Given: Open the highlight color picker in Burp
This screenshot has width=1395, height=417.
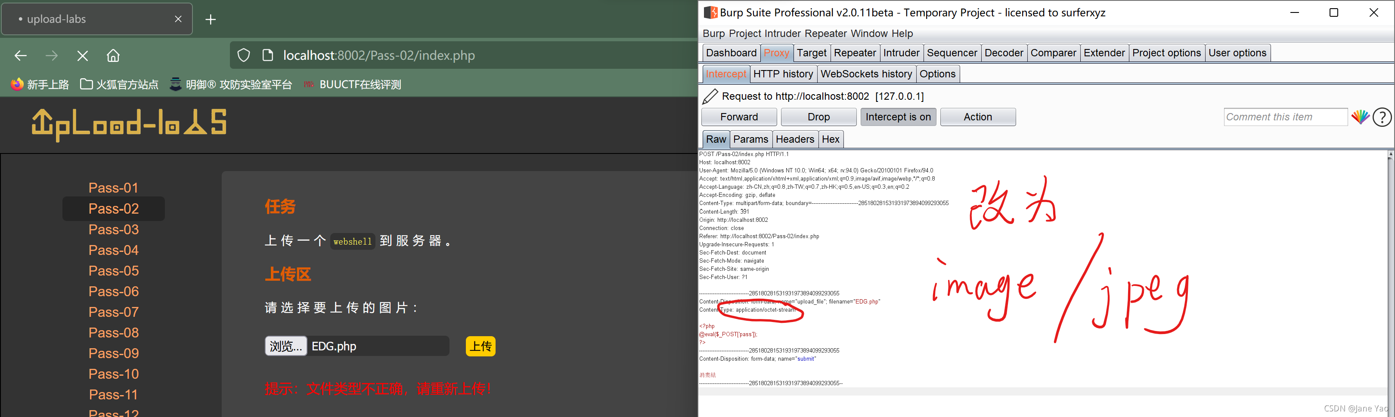Looking at the screenshot, I should click(x=1360, y=117).
